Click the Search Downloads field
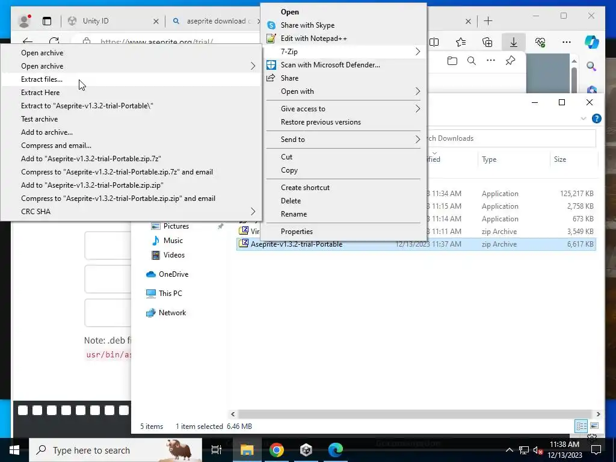The image size is (616, 462). 511,138
